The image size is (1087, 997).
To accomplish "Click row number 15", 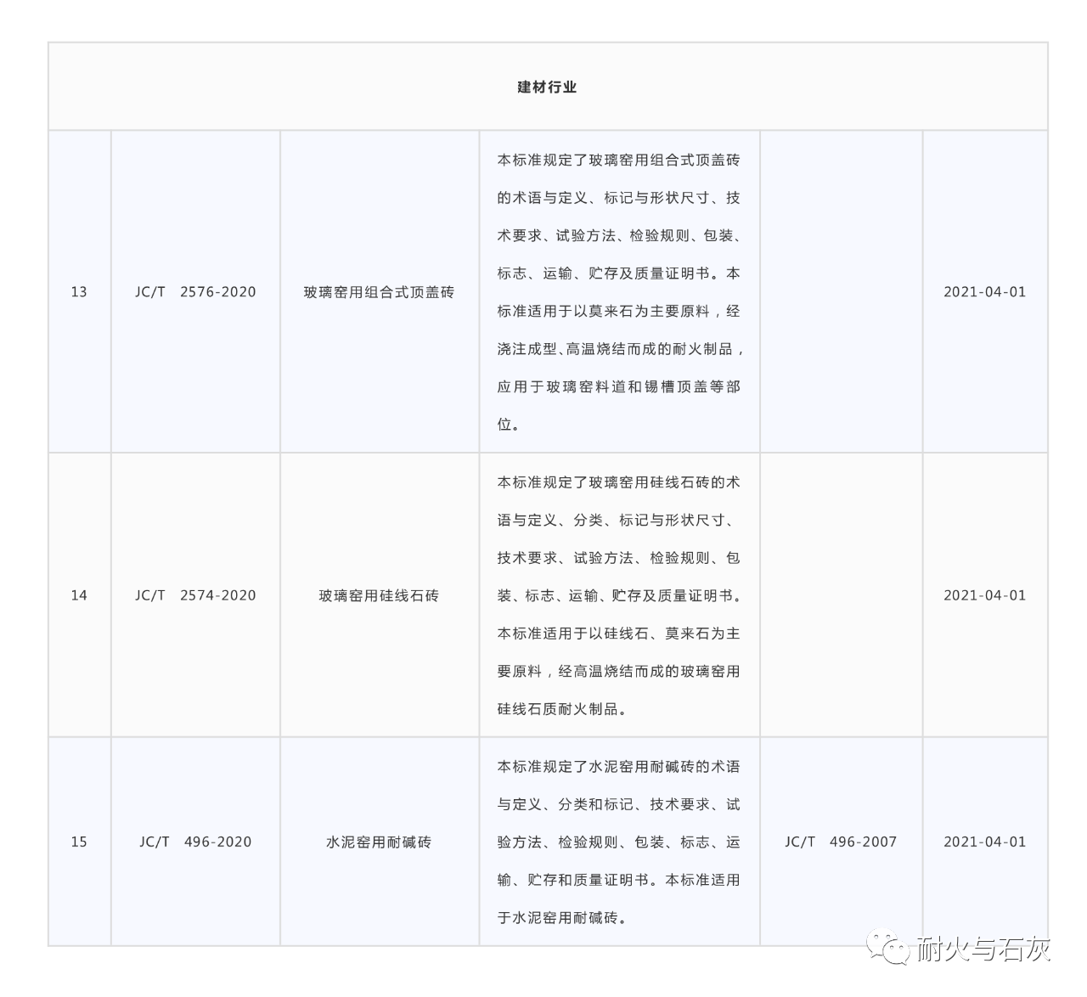I will pos(80,842).
